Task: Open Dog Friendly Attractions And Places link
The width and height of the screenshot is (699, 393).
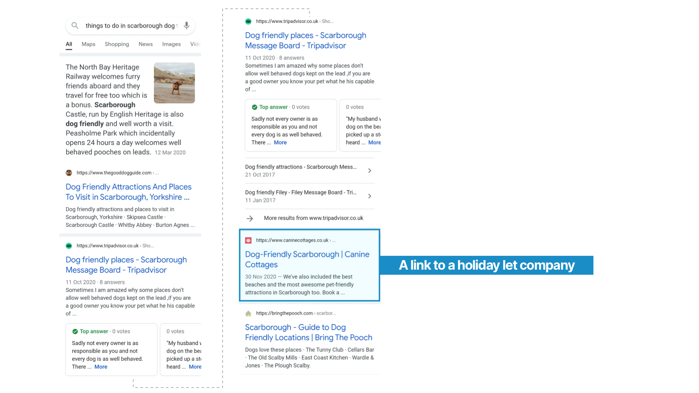Action: pyautogui.click(x=129, y=192)
